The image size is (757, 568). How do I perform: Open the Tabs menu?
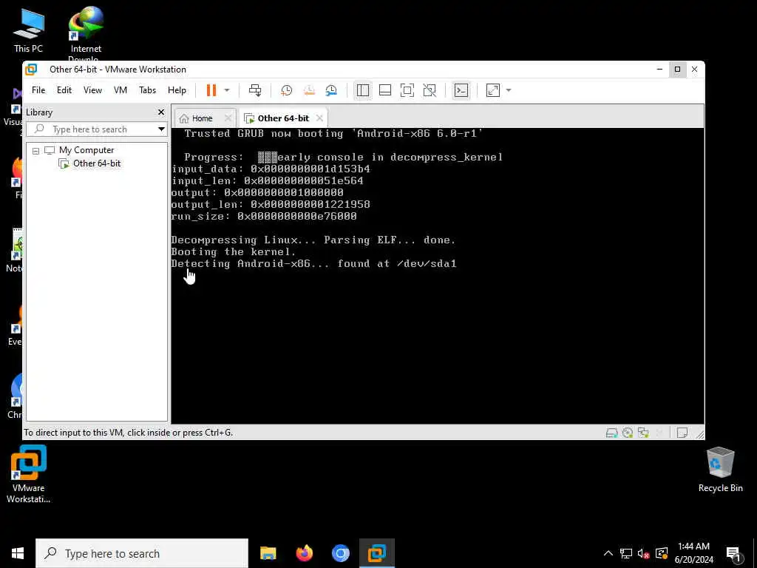coord(147,90)
